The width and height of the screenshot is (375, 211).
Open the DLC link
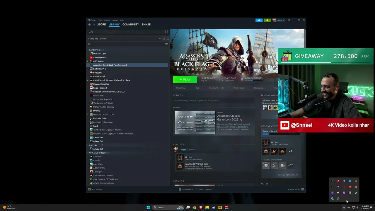click(x=197, y=88)
